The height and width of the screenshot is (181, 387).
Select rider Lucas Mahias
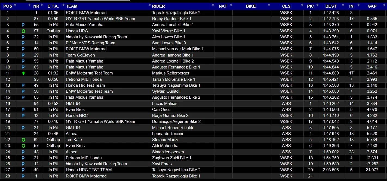click(x=165, y=104)
